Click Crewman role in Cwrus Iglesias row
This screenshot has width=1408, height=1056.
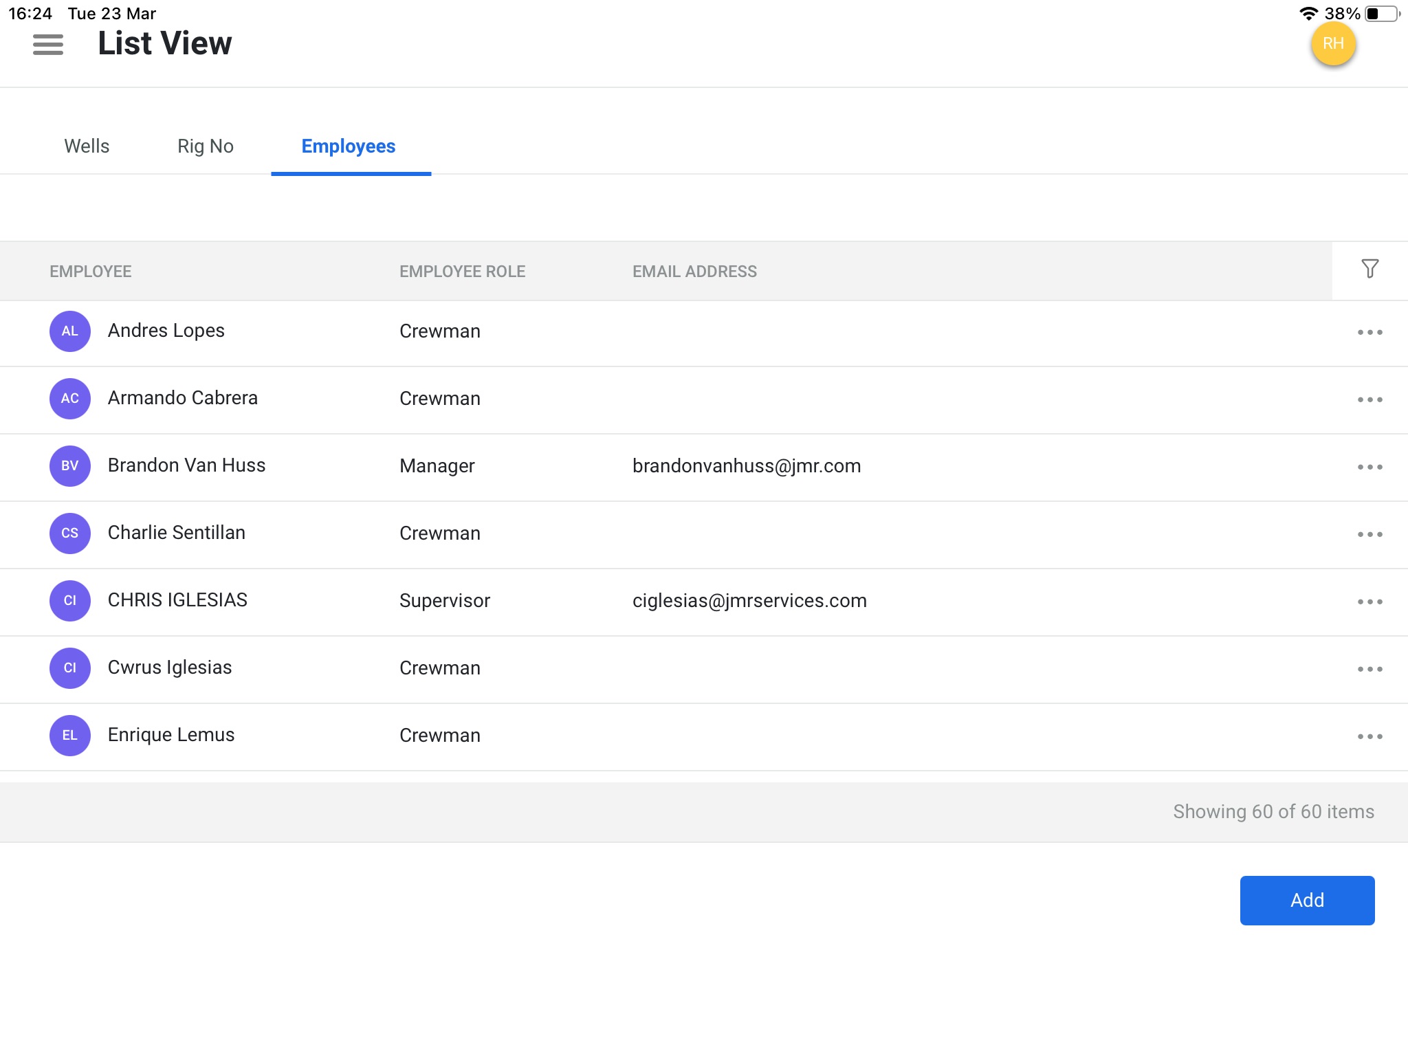coord(440,668)
